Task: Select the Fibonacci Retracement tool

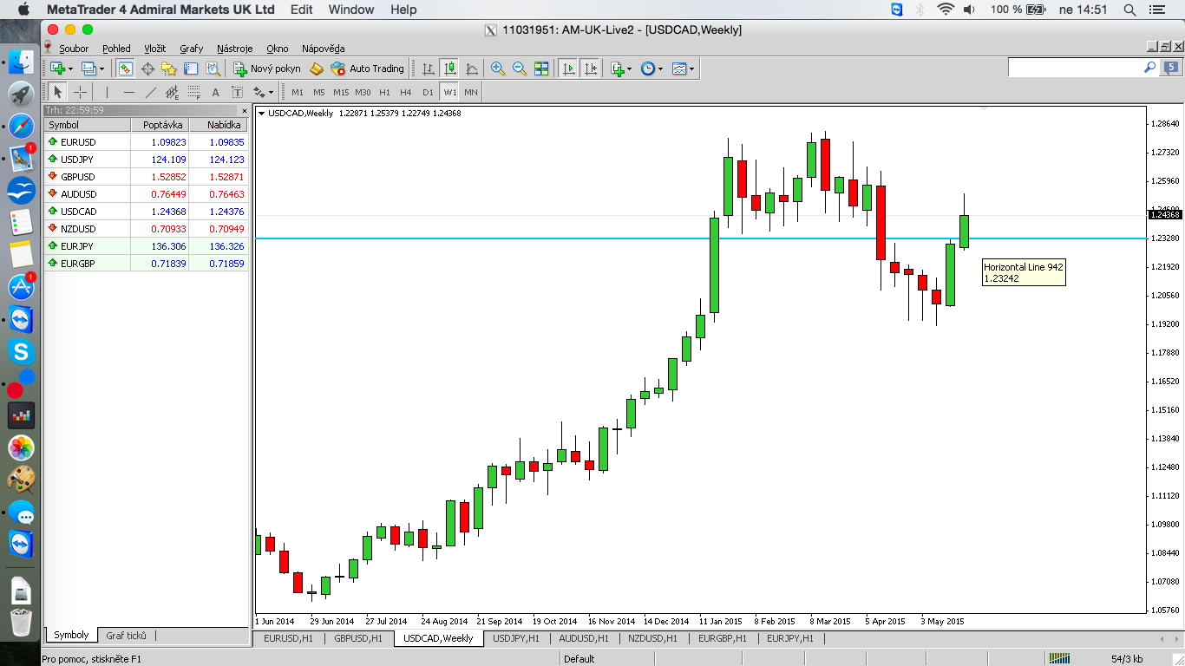Action: click(193, 92)
